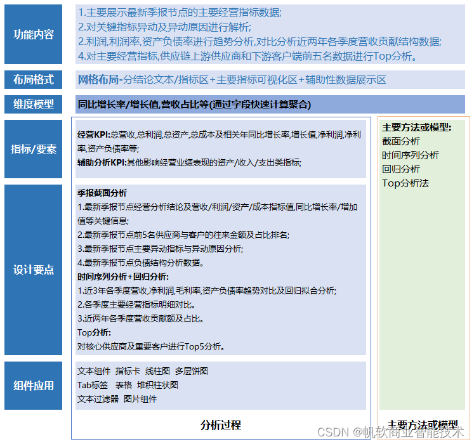Click line 2.对关键指标异动及异动原因进行解析
Viewport: 474px width, 444px height.
pyautogui.click(x=164, y=27)
